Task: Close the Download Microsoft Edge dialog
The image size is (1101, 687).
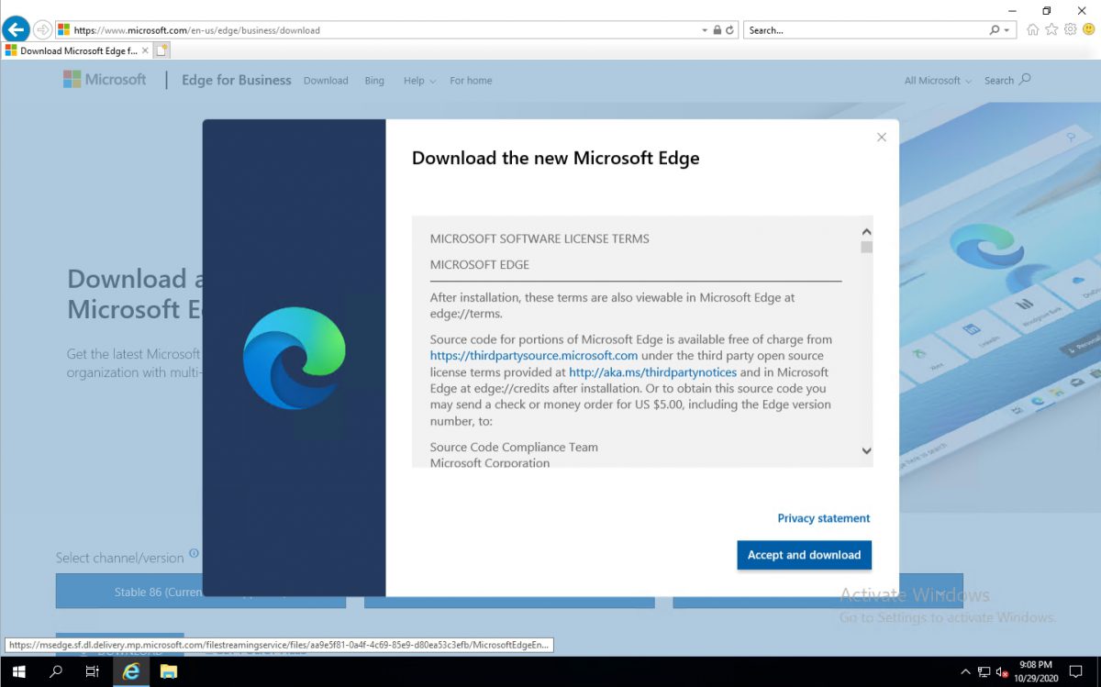Action: (x=882, y=138)
